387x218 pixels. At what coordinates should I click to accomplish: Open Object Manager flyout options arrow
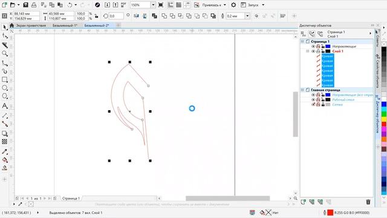370,33
